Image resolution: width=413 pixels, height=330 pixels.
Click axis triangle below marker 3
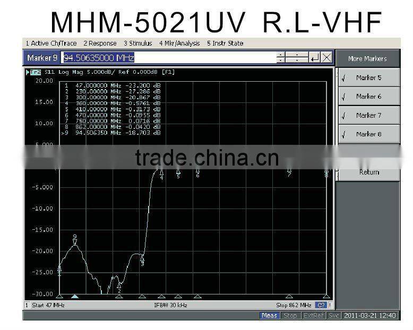pyautogui.click(x=142, y=297)
